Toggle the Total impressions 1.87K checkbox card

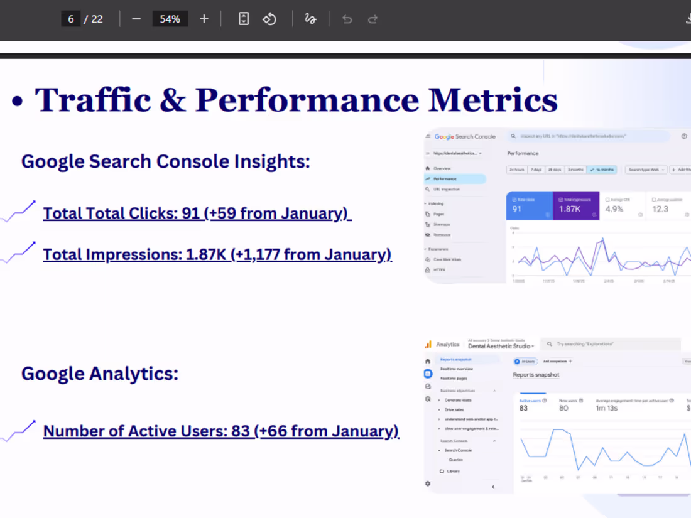(x=576, y=206)
